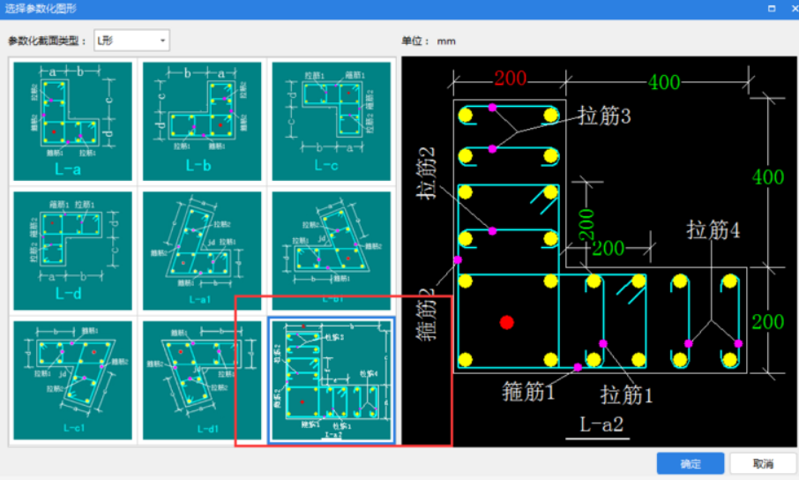This screenshot has height=480, width=799.
Task: Select the L-d section thumbnail
Action: tap(72, 251)
